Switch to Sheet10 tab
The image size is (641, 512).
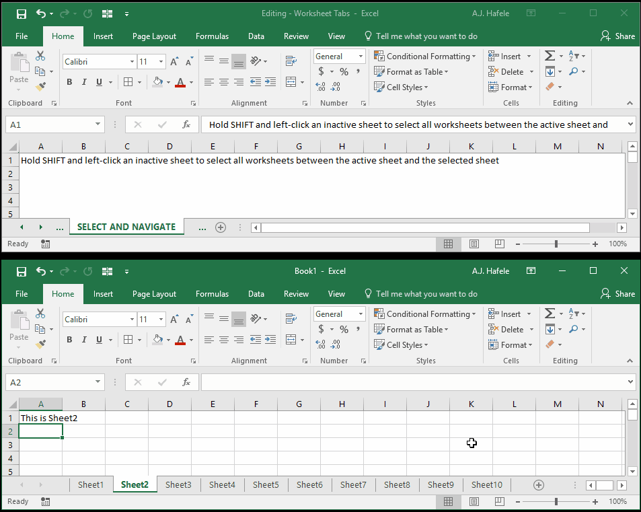coord(487,485)
